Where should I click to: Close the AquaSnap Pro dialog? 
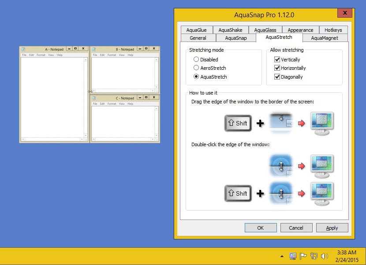(345, 13)
